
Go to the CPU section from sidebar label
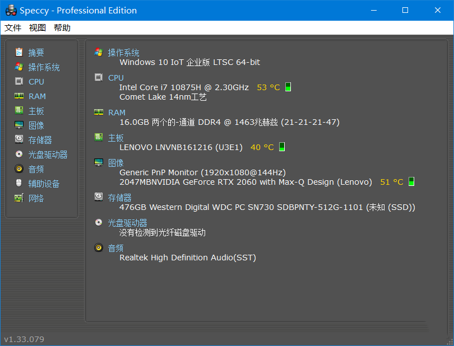pyautogui.click(x=36, y=82)
